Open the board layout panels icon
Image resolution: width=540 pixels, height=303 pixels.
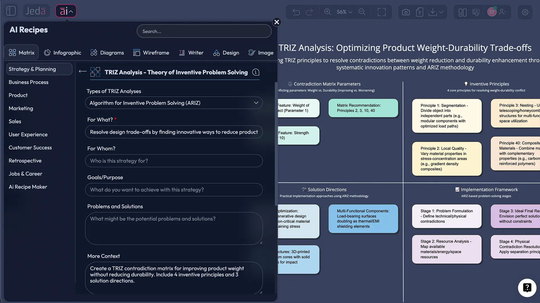pyautogui.click(x=462, y=12)
